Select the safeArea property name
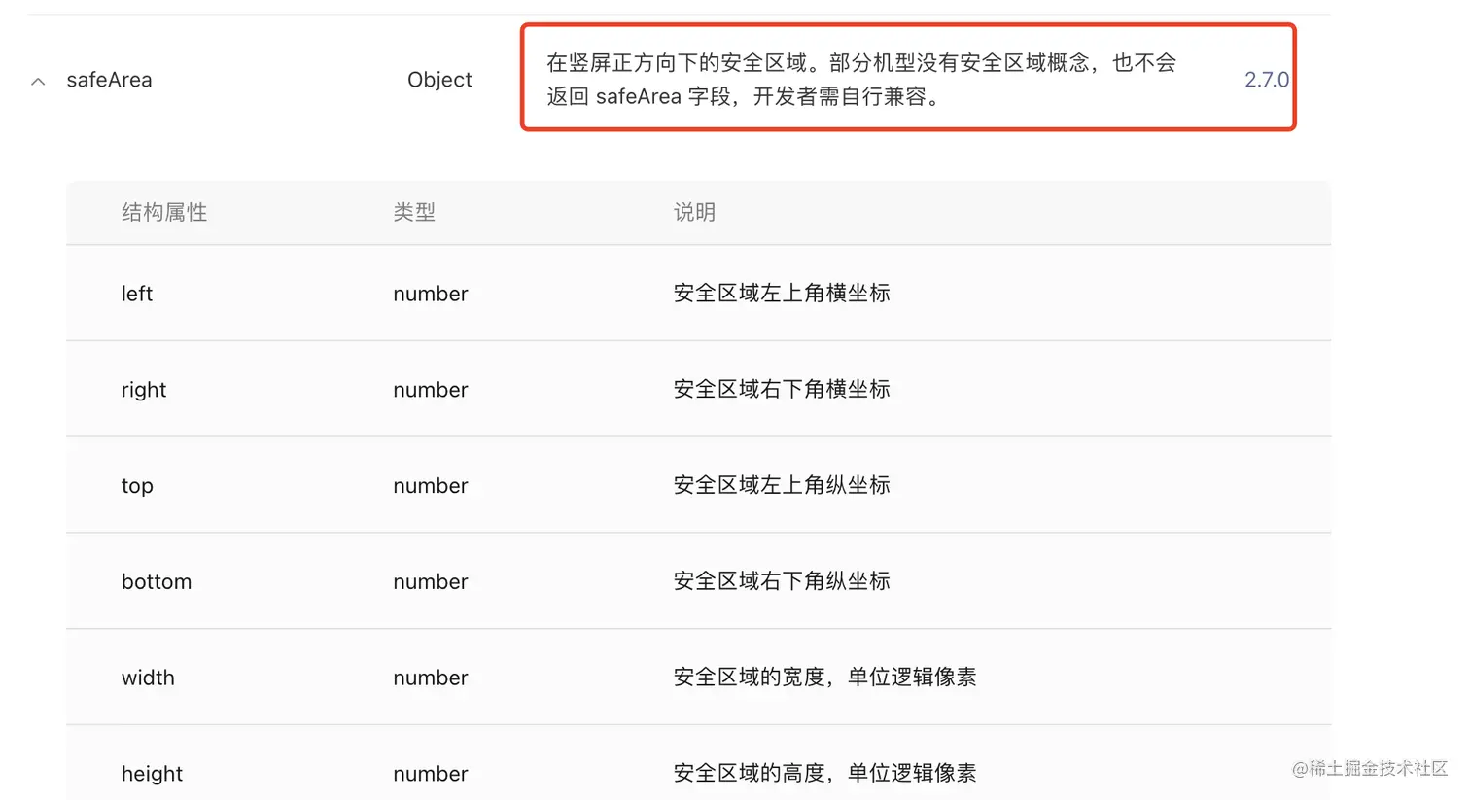Screen dimensions: 1470x800 [x=109, y=80]
